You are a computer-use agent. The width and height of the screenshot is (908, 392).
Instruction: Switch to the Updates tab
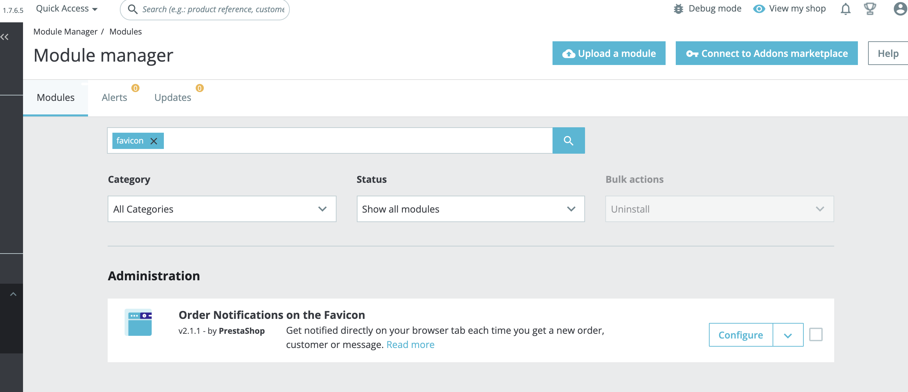coord(172,97)
